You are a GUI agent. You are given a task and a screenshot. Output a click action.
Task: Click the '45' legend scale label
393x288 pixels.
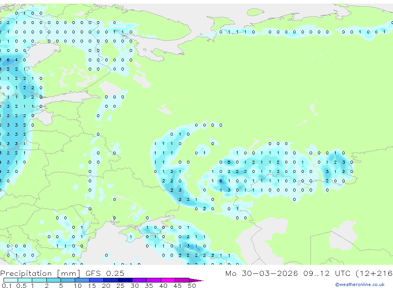pos(178,286)
